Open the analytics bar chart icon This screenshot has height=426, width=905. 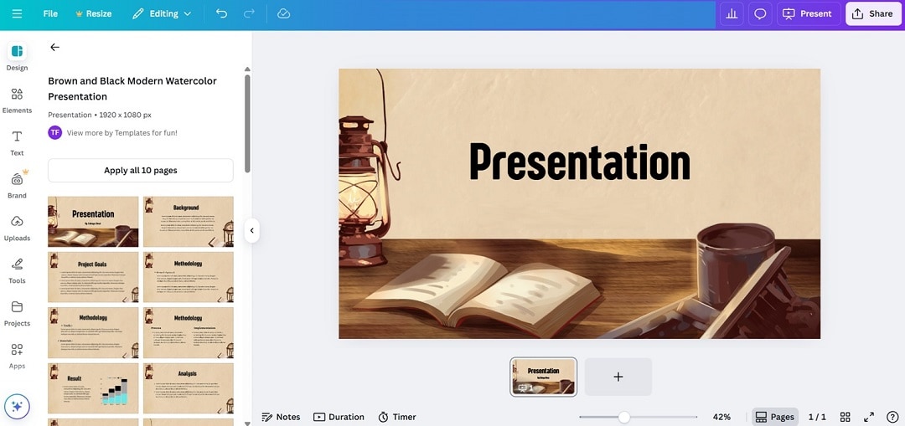coord(732,13)
